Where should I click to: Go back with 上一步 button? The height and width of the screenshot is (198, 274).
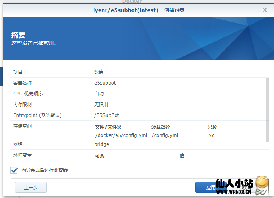pos(31,187)
